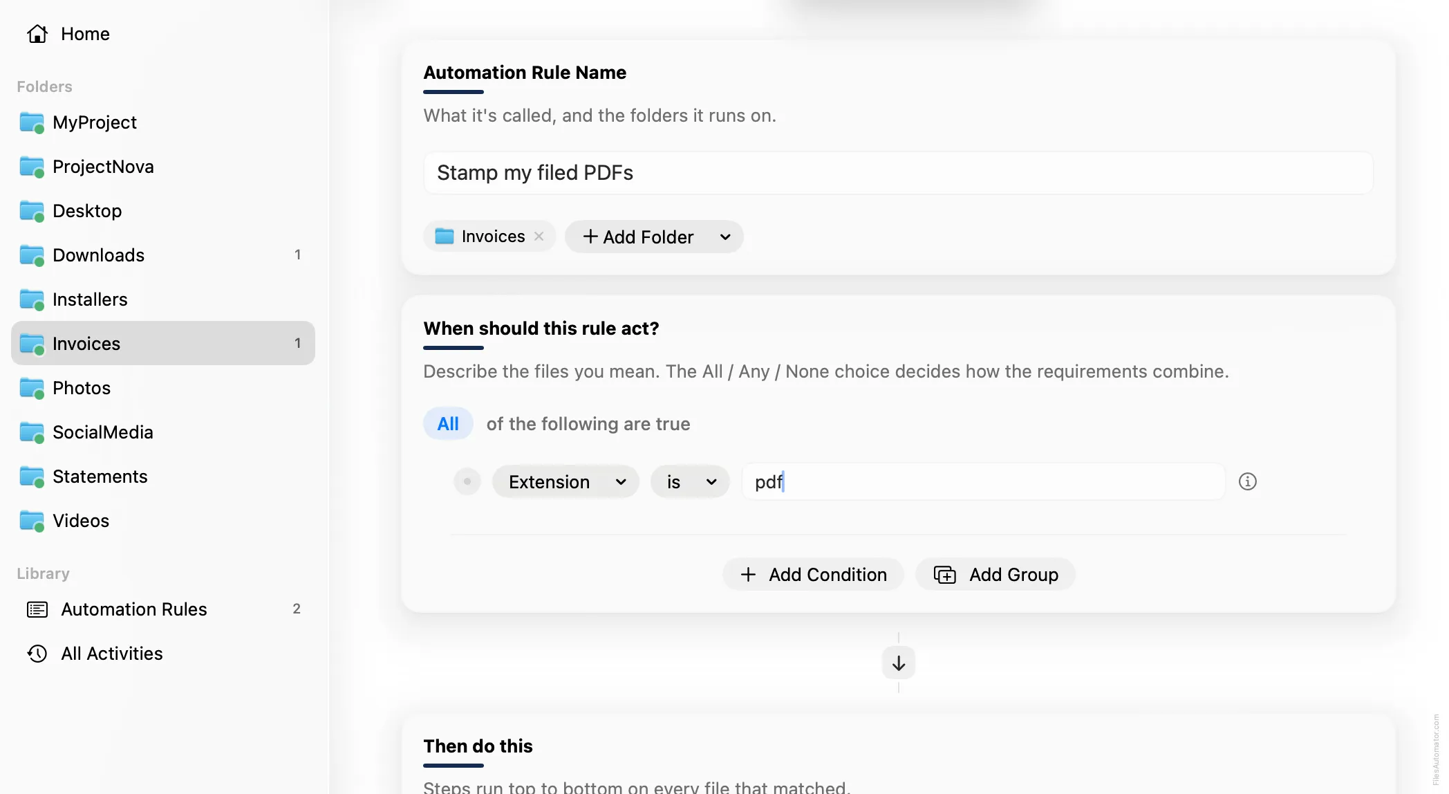Screen dimensions: 1449x794
Task: Click the SocialMedia folder icon
Action: (x=32, y=432)
